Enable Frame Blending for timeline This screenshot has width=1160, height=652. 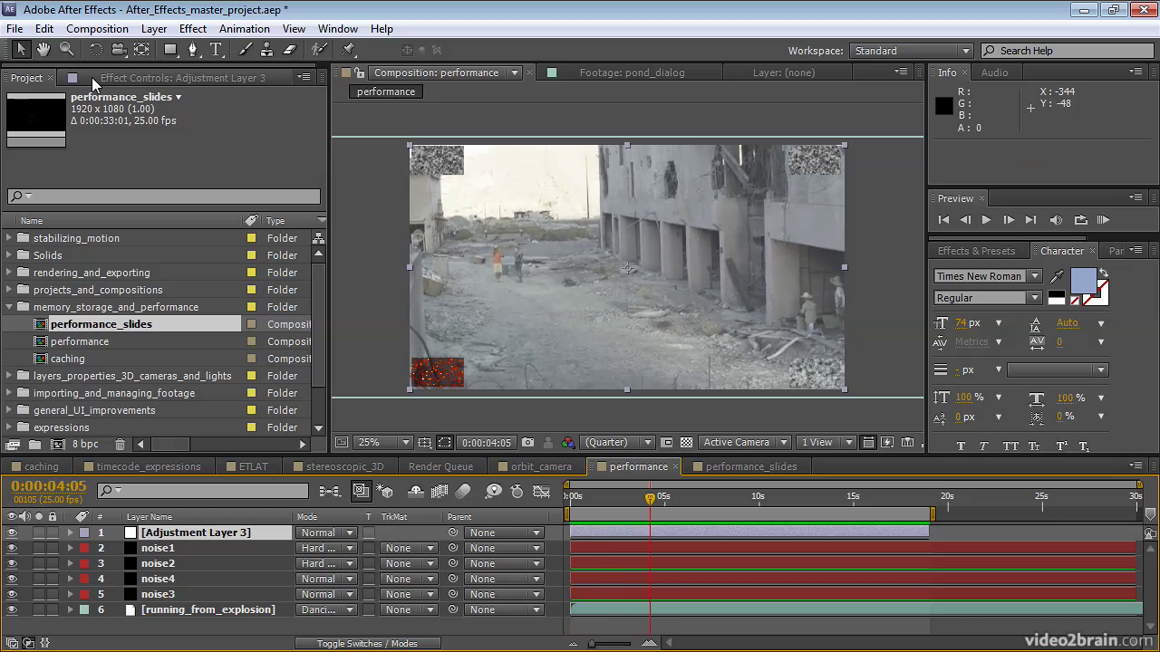pos(440,492)
